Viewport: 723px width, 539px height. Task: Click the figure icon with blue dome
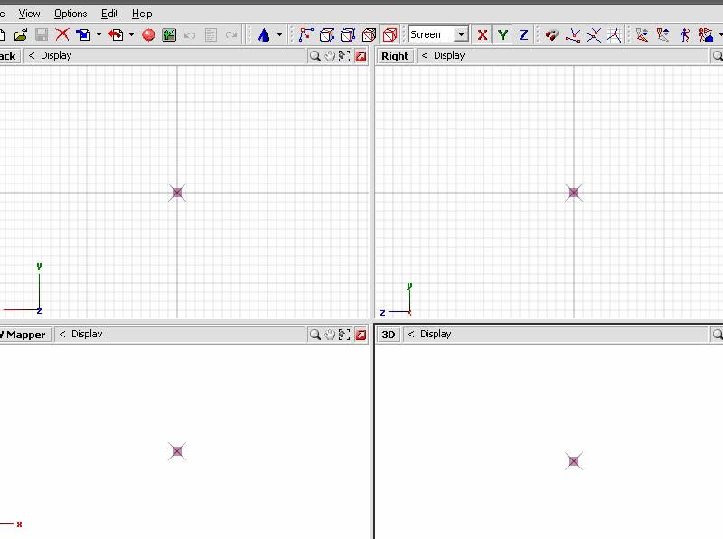[706, 35]
